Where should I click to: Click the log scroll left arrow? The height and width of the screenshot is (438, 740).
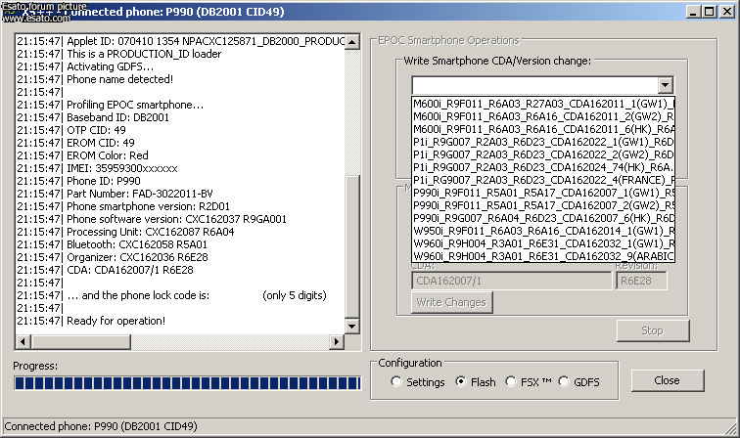coord(23,342)
